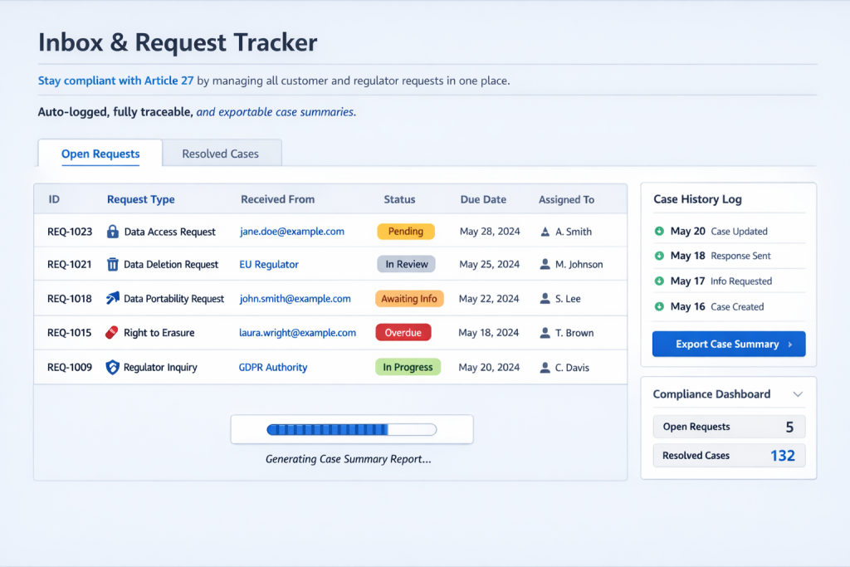Click the Overdue status badge for REQ-1015
This screenshot has width=850, height=567.
coord(403,333)
